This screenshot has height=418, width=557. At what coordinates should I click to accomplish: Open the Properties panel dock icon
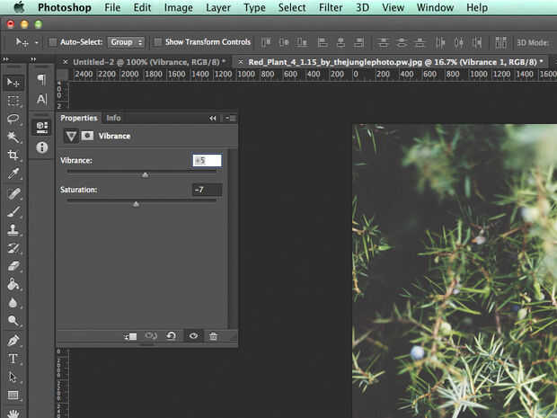pyautogui.click(x=41, y=128)
